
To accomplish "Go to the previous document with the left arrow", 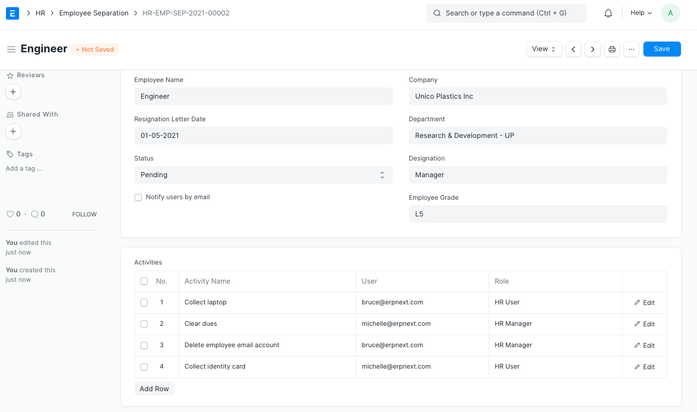I will pyautogui.click(x=573, y=49).
